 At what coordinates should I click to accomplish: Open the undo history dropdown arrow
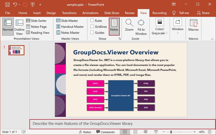click(20, 4)
